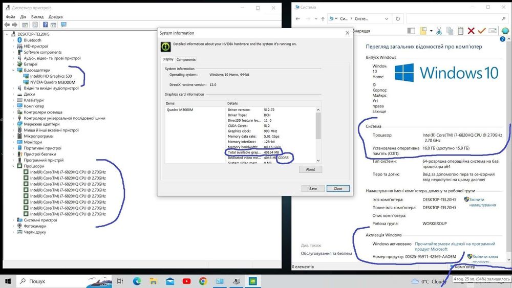Click the red X delete icon in System window
This screenshot has width=512, height=288.
pos(471,31)
